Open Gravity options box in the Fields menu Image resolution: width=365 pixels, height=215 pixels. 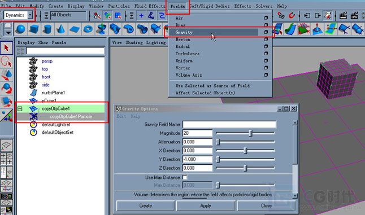(266, 32)
